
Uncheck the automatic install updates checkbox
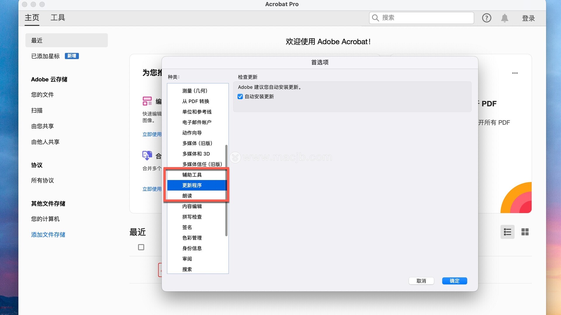[x=240, y=97]
